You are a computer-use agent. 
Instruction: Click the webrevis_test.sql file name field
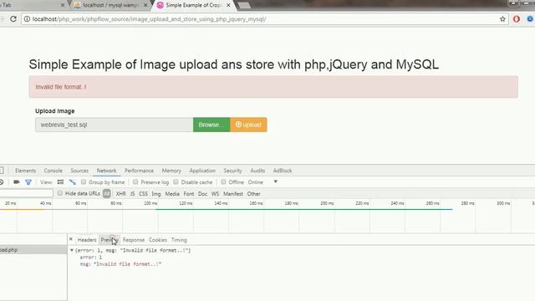(x=114, y=125)
